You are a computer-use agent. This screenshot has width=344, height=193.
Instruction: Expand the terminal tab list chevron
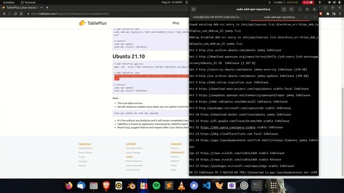point(315,17)
